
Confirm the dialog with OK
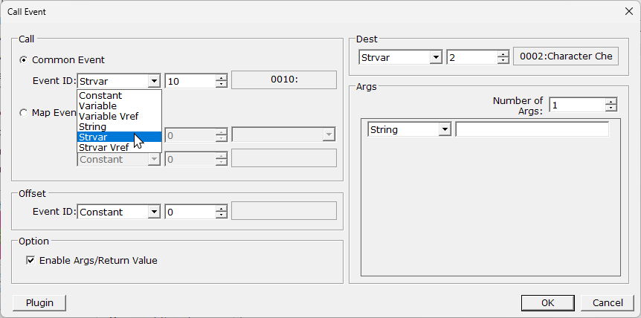(548, 303)
